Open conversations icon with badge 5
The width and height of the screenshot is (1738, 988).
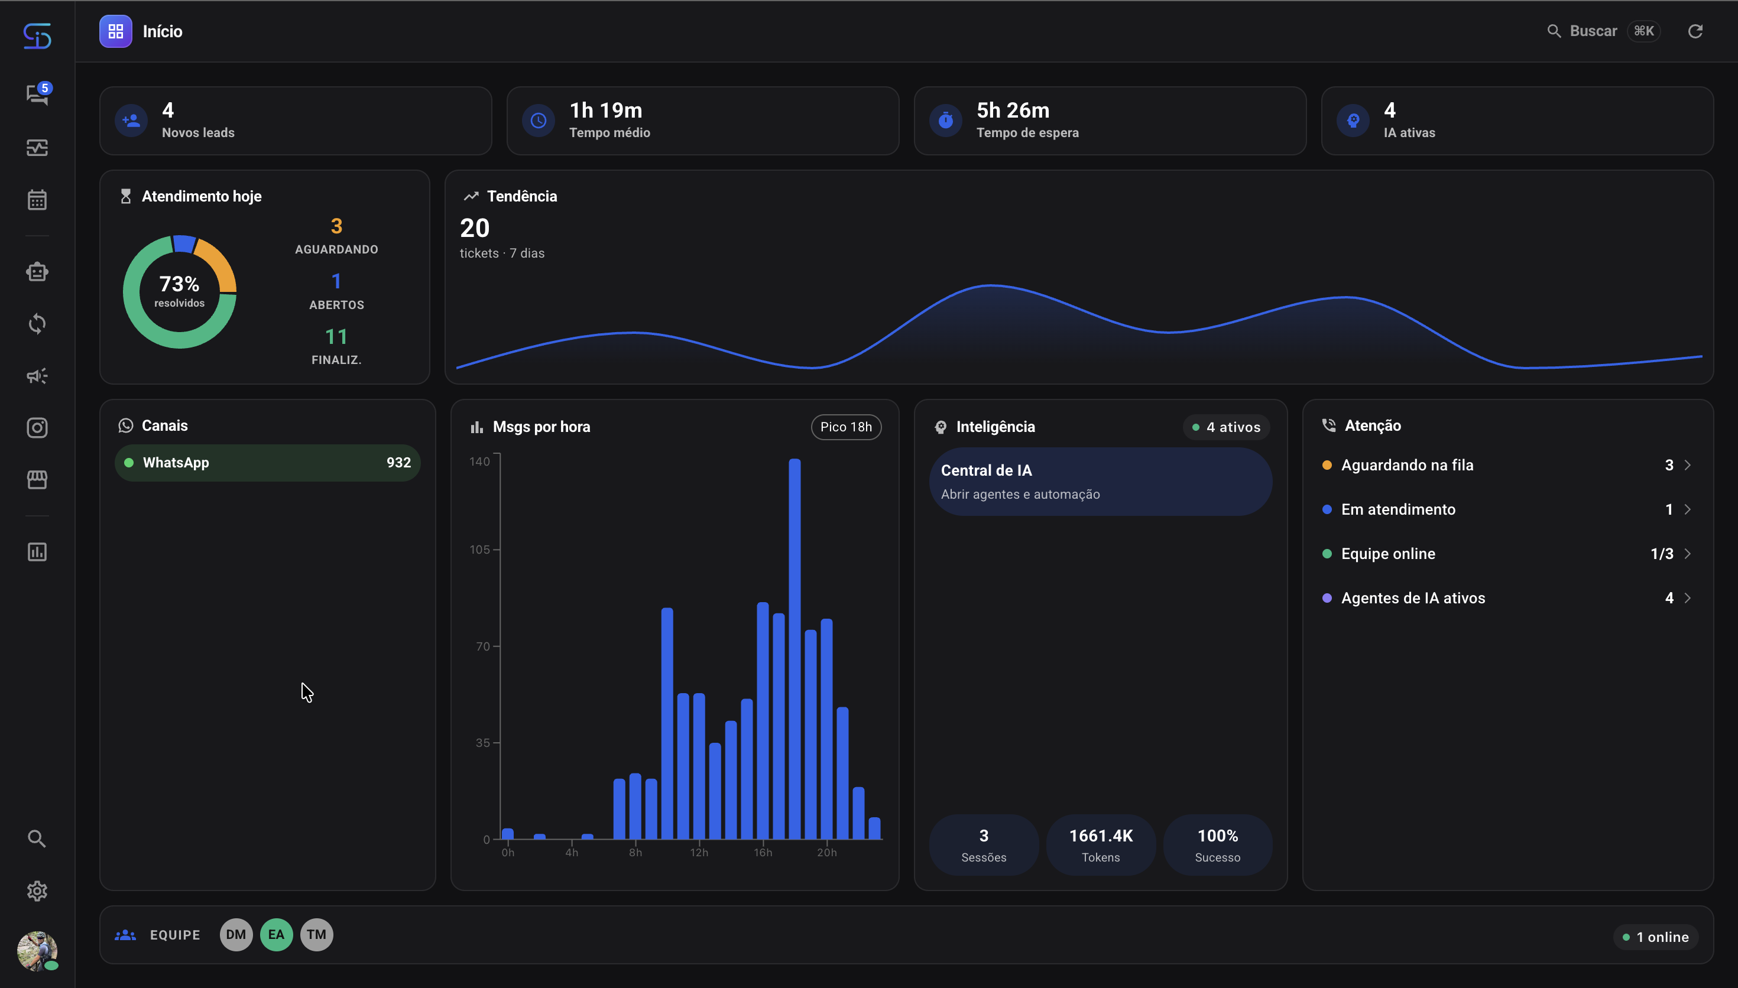click(37, 95)
